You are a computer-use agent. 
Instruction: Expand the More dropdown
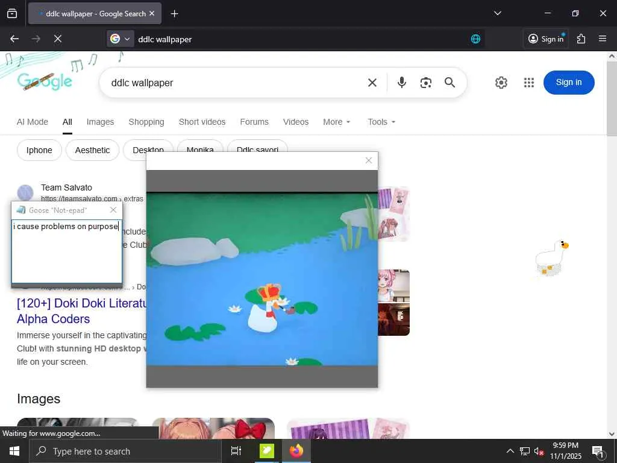tap(336, 122)
